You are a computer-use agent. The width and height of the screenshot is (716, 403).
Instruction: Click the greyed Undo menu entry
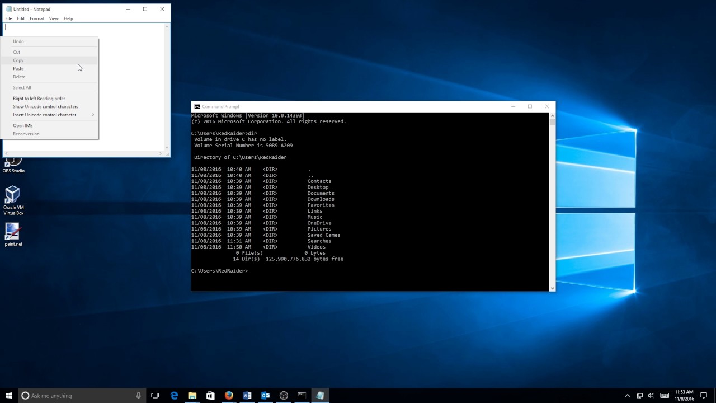(50, 41)
